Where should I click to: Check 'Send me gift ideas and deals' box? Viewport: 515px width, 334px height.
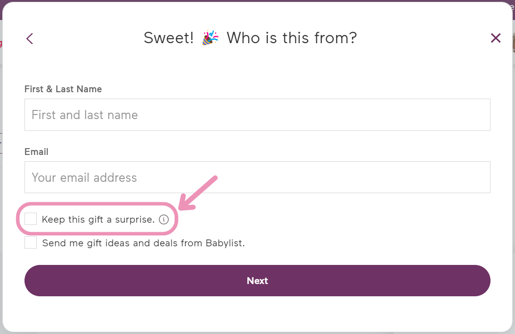[30, 243]
